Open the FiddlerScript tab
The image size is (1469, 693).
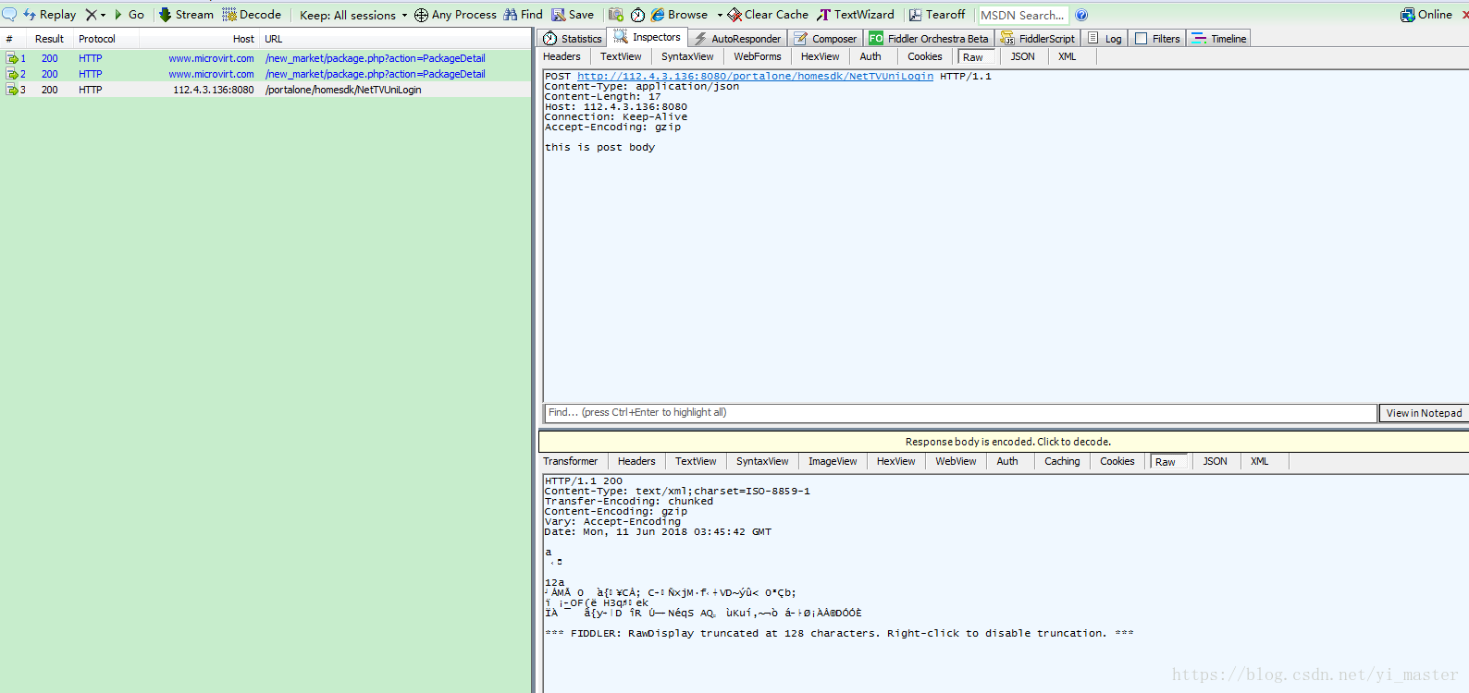(x=1038, y=38)
